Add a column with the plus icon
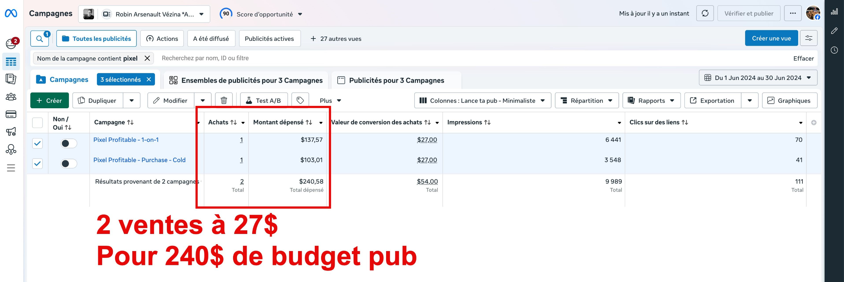 [x=814, y=122]
